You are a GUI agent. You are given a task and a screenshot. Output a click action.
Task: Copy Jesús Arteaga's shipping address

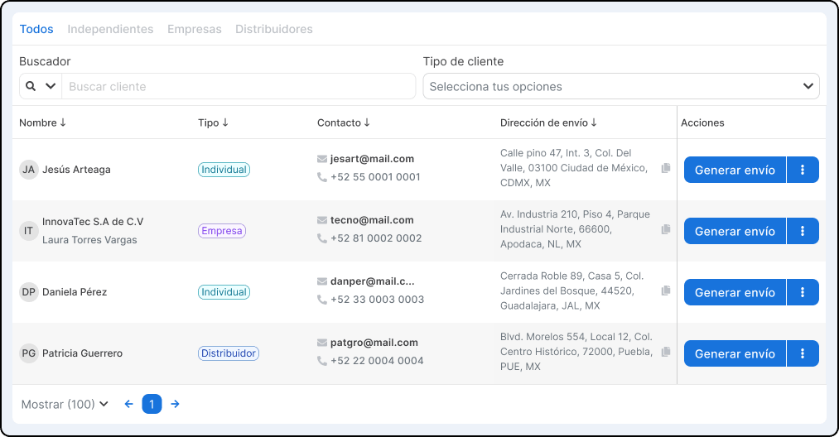(x=666, y=169)
